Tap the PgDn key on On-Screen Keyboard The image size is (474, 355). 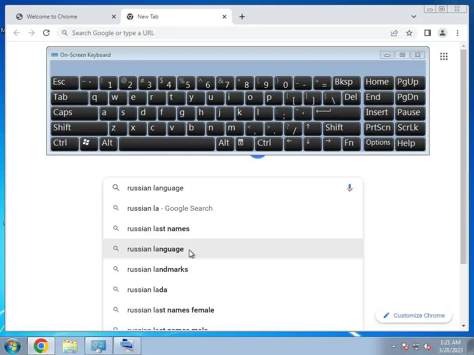point(410,98)
